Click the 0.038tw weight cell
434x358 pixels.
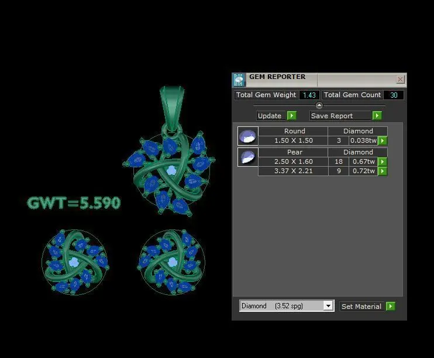pos(363,140)
